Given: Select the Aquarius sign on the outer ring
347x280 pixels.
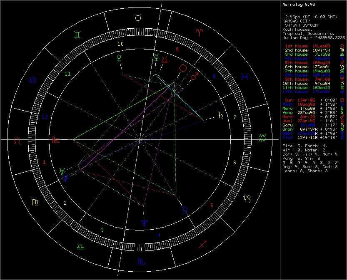Looking at the screenshot, I should pos(262,138).
